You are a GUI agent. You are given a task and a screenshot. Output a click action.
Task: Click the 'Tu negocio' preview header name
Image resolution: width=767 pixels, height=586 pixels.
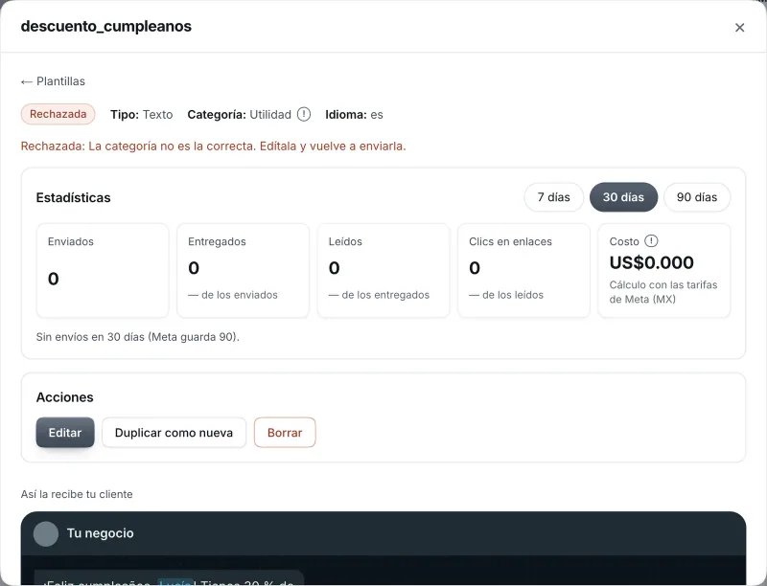[101, 533]
